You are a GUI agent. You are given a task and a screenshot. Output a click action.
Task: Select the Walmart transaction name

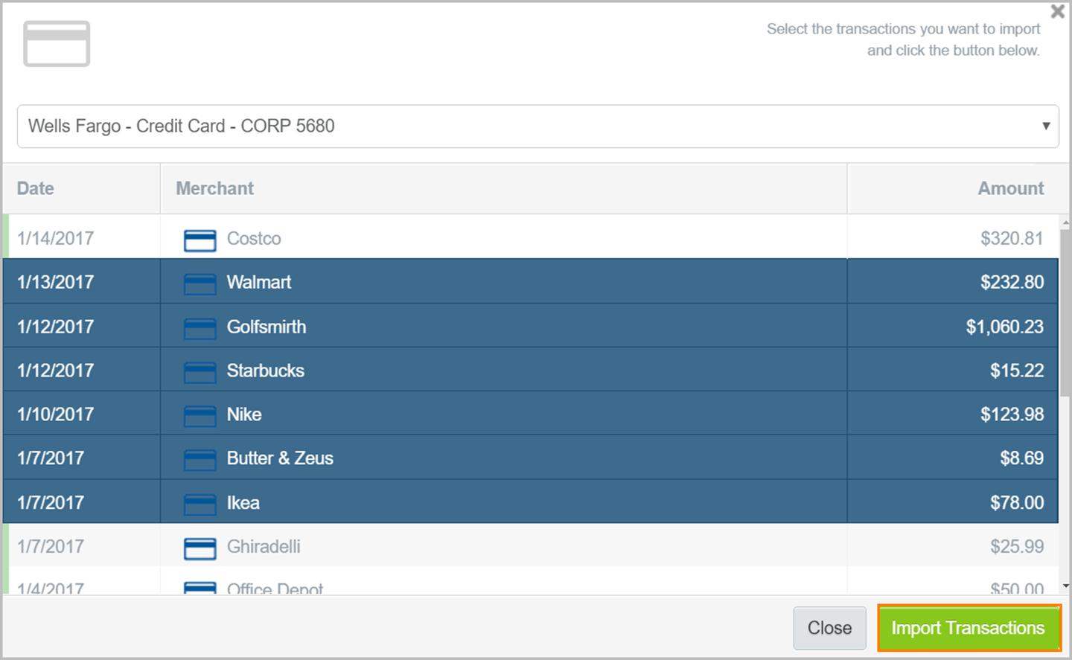point(259,282)
